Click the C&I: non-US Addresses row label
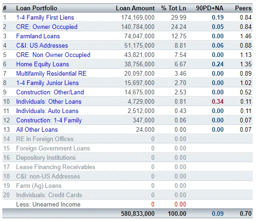Viewport: 256px width, 221px height. click(48, 176)
